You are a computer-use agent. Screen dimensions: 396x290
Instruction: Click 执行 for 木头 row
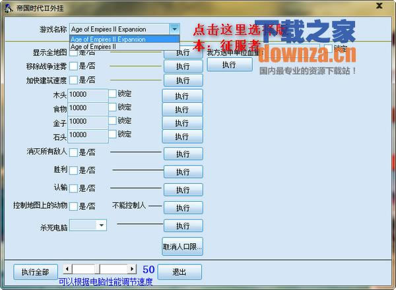182,96
